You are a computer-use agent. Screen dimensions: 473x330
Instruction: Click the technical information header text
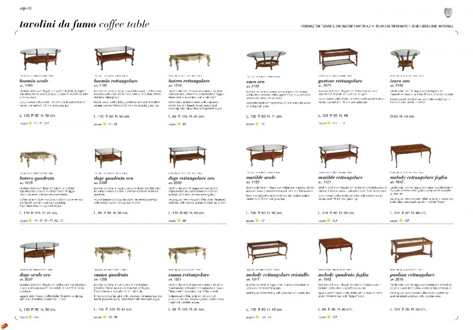coord(377,26)
